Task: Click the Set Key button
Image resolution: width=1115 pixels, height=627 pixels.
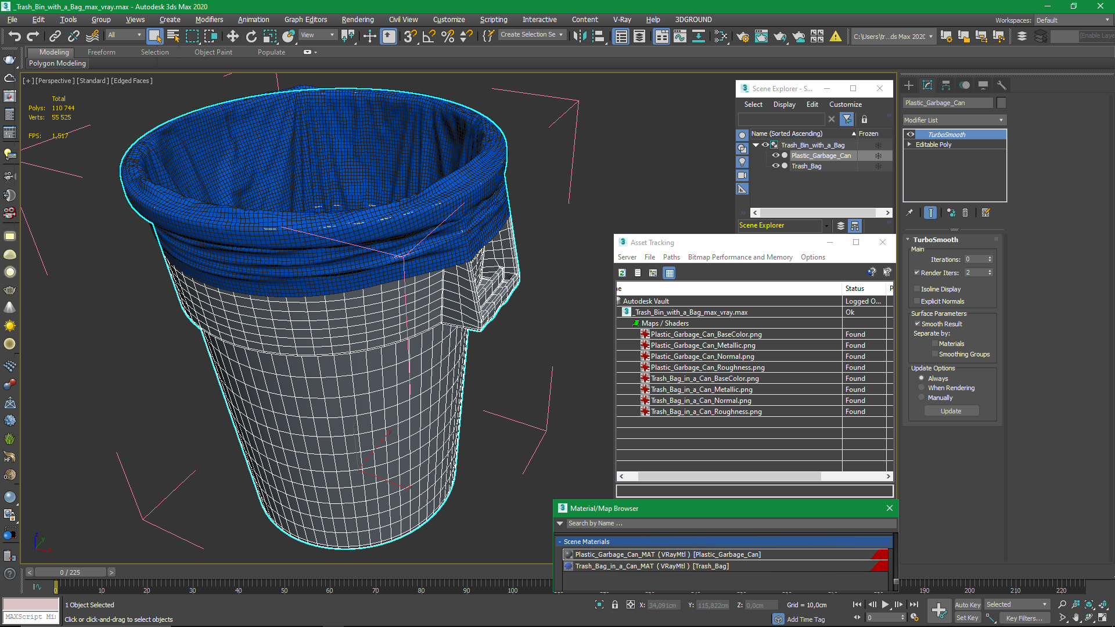Action: click(x=967, y=618)
